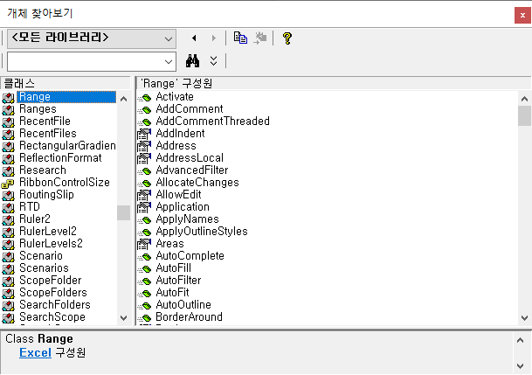The width and height of the screenshot is (532, 375).
Task: Click inside the search text field
Action: (x=85, y=62)
